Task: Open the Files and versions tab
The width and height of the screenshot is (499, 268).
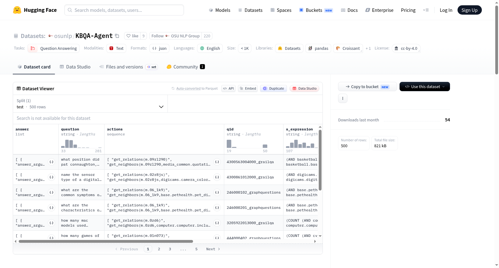Action: (128, 67)
